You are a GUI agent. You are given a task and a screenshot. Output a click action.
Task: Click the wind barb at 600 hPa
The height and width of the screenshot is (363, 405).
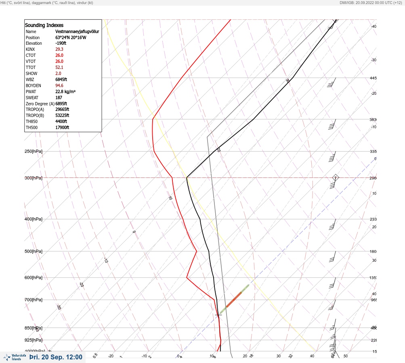[x=332, y=283]
